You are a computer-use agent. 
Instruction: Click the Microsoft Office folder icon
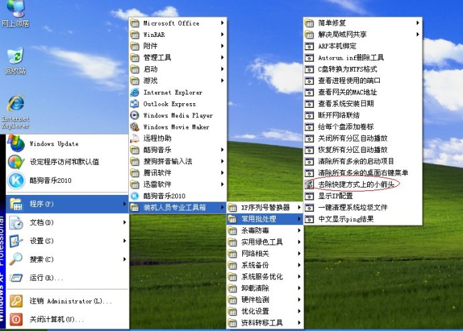[x=135, y=23]
